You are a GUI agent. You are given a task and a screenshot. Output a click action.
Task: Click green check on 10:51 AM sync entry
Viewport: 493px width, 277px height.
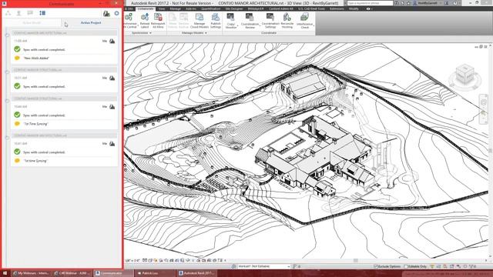17,86
